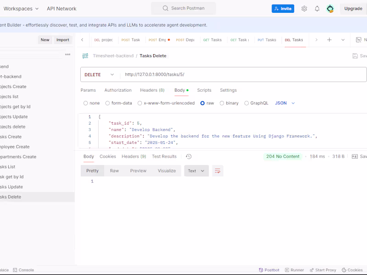Open the tab list chevron dropdown
The width and height of the screenshot is (367, 275).
click(343, 40)
